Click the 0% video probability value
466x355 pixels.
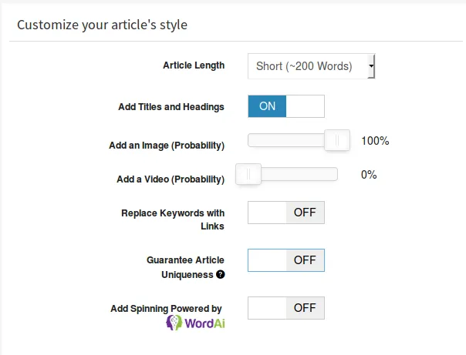[369, 175]
